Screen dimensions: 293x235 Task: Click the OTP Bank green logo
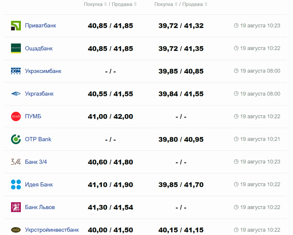coord(16,139)
